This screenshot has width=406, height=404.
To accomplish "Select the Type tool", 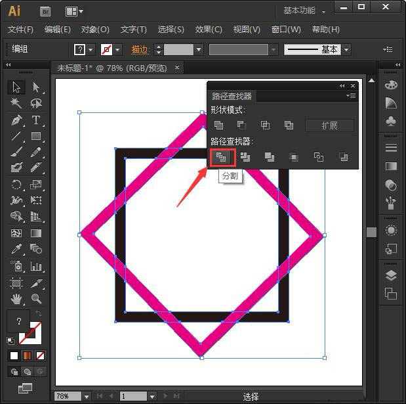I will click(36, 120).
